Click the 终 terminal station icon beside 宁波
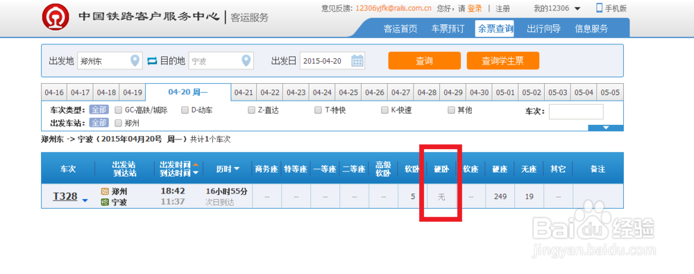Screen dimensions: 694x274 [x=105, y=202]
